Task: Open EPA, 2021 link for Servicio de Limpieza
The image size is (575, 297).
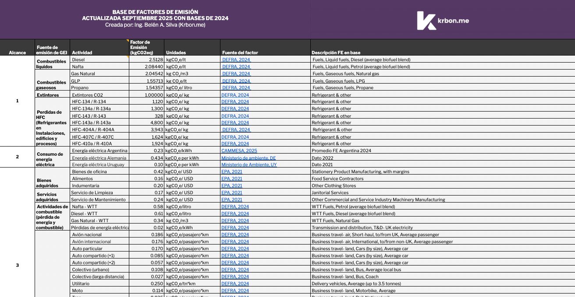Action: (232, 192)
